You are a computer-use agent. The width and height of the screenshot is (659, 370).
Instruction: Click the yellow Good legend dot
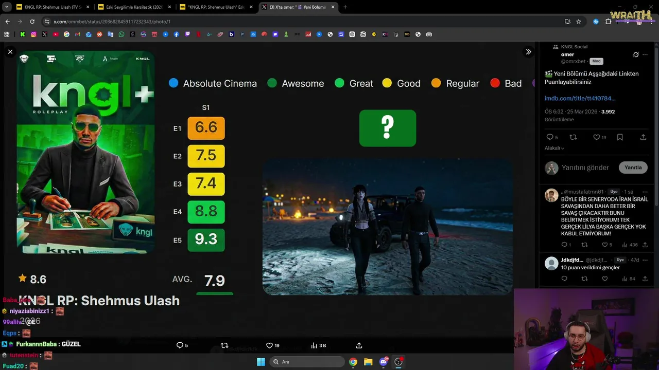[x=387, y=83]
